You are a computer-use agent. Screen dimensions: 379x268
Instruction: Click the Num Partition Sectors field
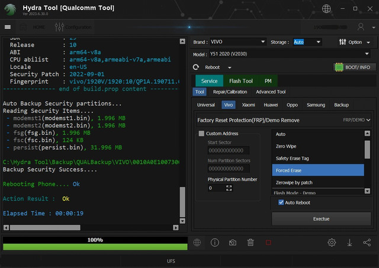228,169
